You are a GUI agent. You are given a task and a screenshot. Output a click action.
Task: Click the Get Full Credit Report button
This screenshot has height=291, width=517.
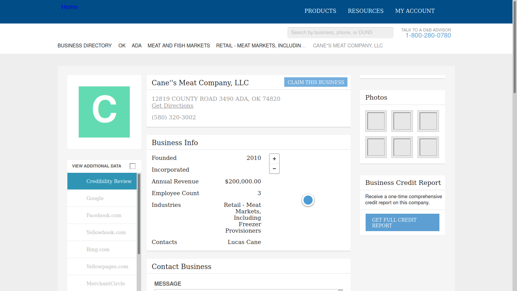point(402,222)
